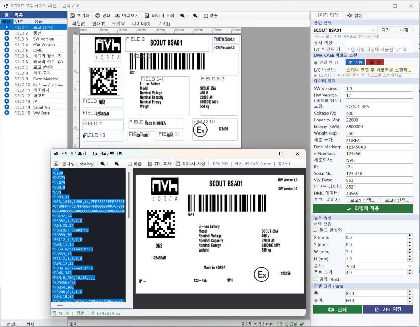Enable the 필드 활성화 checkbox

click(x=315, y=230)
